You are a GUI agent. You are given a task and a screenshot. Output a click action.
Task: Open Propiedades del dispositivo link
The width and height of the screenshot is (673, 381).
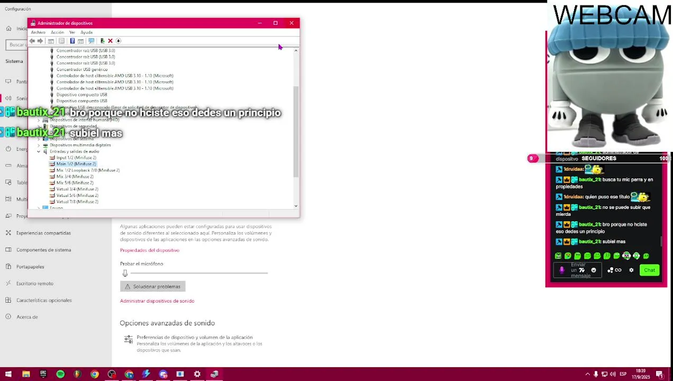(150, 250)
